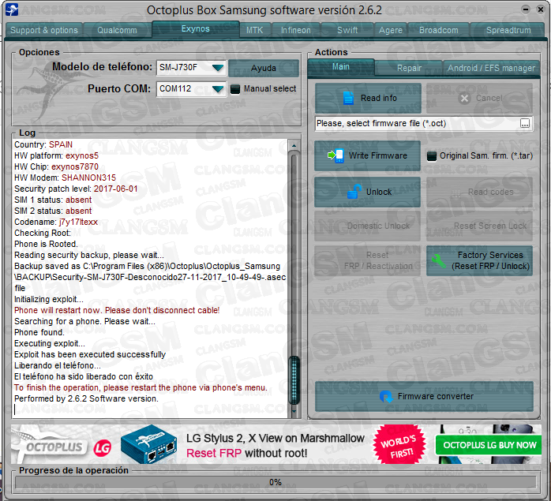The height and width of the screenshot is (501, 551).
Task: Open the Infineon tab
Action: pos(296,30)
